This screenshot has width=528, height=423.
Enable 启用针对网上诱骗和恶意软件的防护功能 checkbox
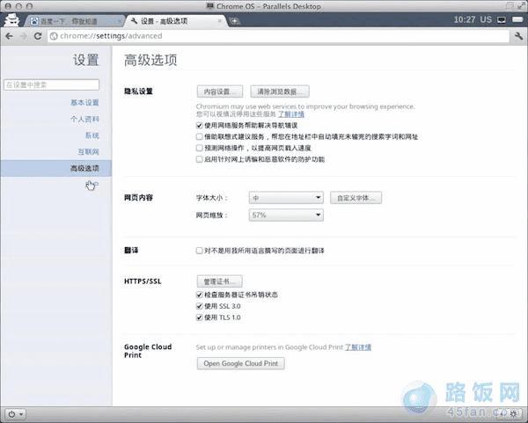200,159
